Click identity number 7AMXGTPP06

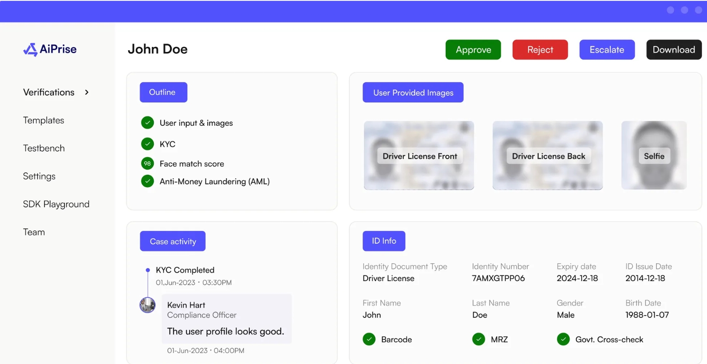pyautogui.click(x=499, y=278)
